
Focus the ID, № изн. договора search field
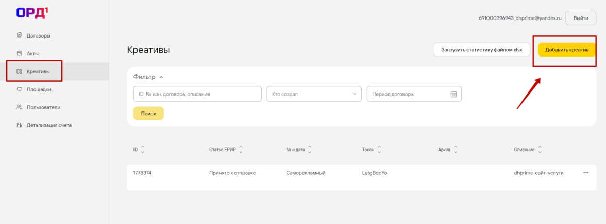[197, 94]
